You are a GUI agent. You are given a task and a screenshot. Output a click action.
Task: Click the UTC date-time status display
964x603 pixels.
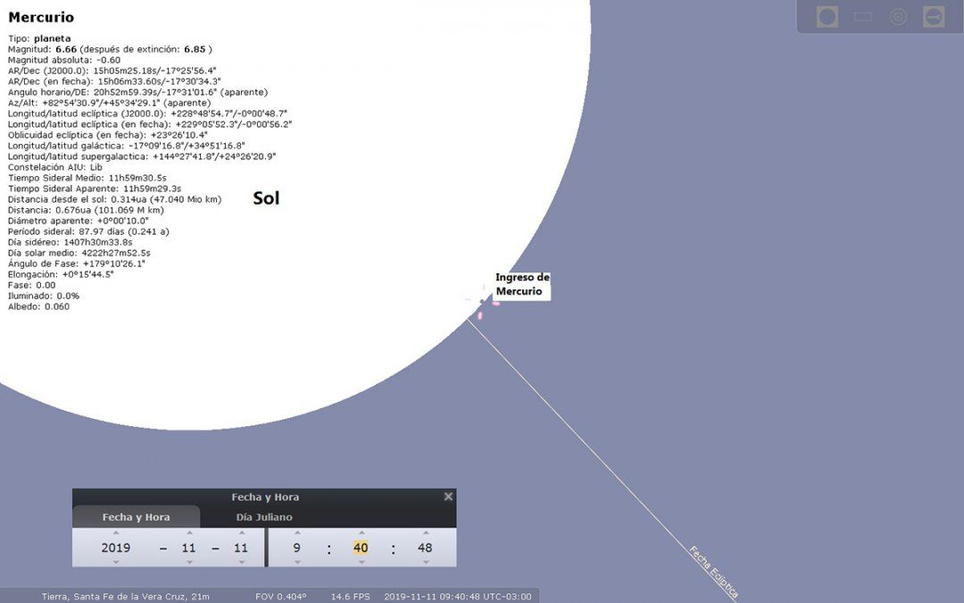click(456, 596)
